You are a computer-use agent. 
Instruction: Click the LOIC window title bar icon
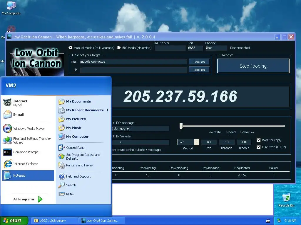click(9, 37)
